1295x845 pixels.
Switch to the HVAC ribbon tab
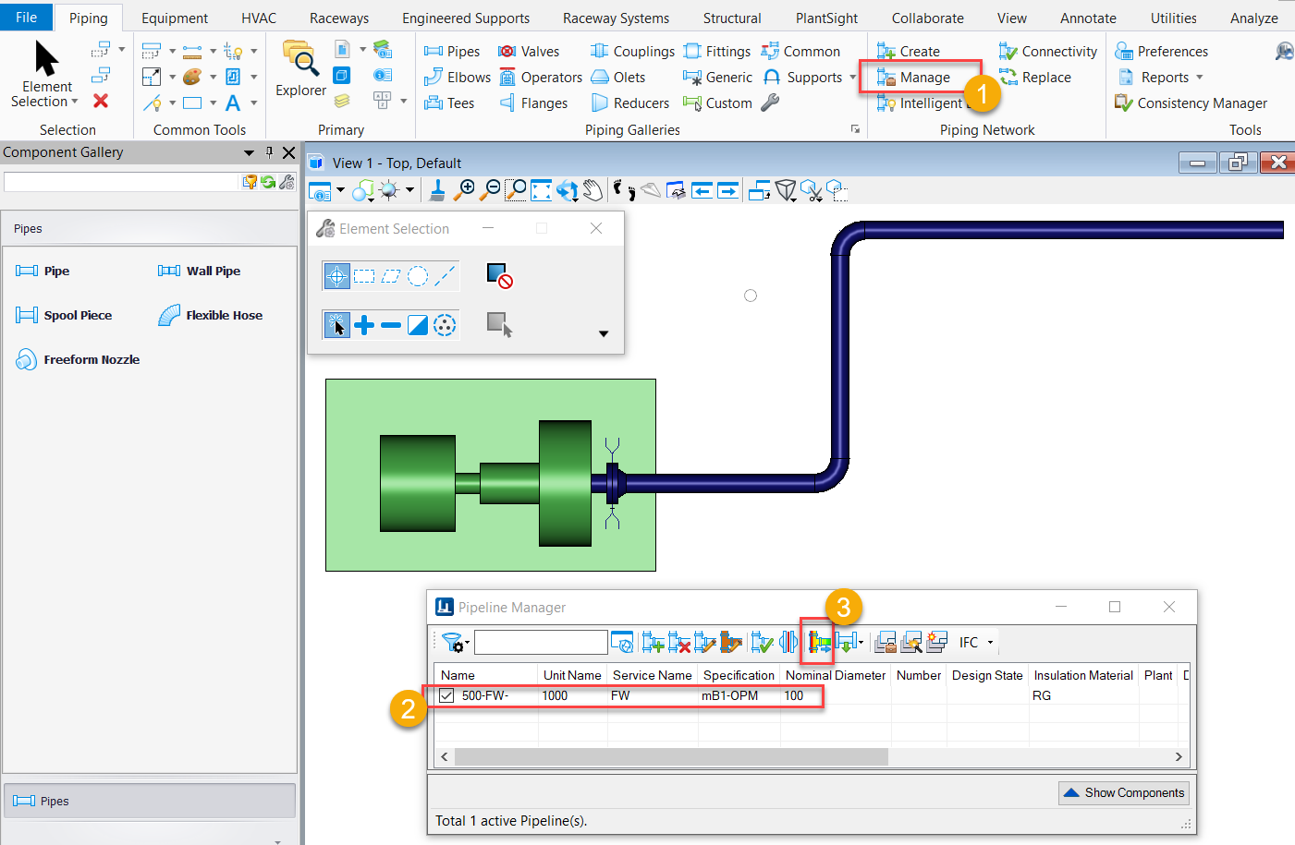tap(259, 18)
